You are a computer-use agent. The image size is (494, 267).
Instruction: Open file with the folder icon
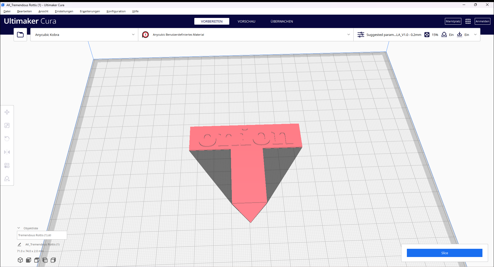coord(20,35)
